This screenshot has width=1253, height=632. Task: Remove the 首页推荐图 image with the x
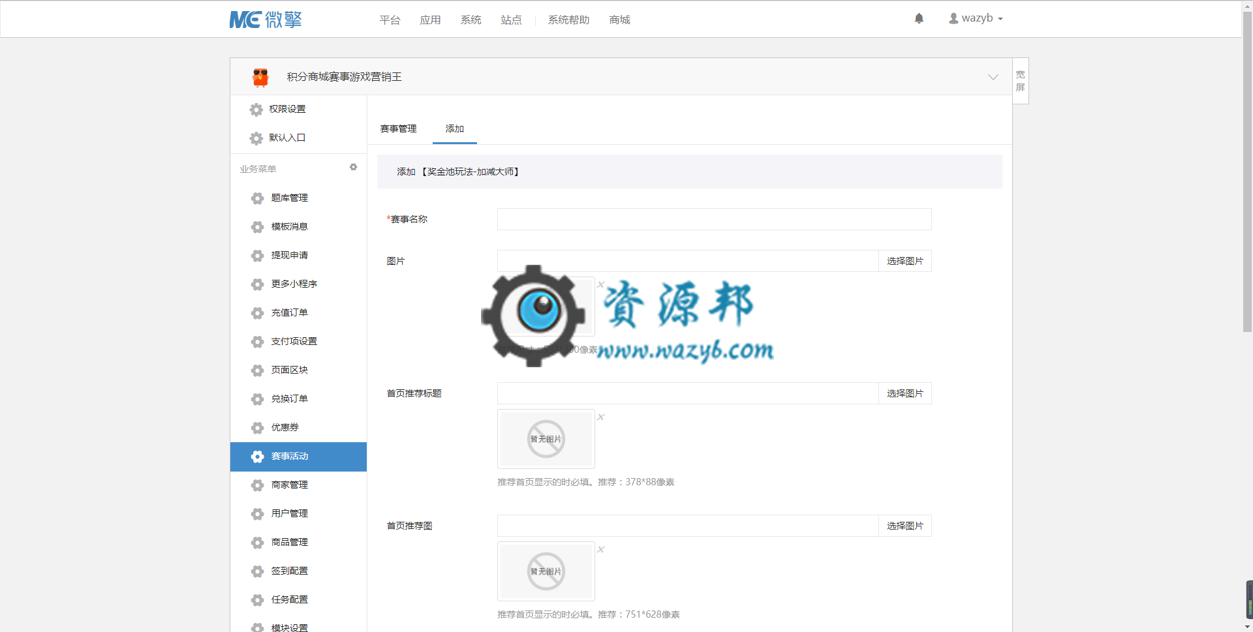(x=601, y=549)
